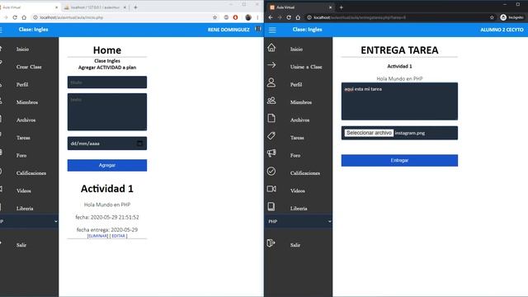This screenshot has height=297, width=528.
Task: Open Foro in left sidebar
Action: [x=21, y=156]
